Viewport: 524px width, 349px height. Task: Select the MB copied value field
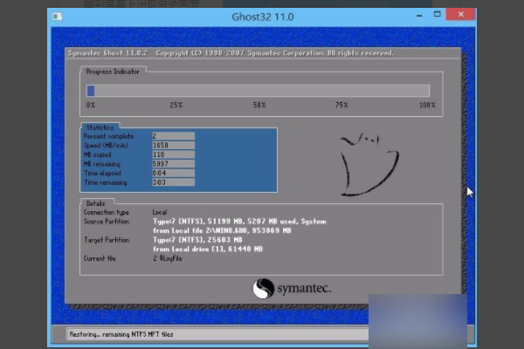click(173, 154)
